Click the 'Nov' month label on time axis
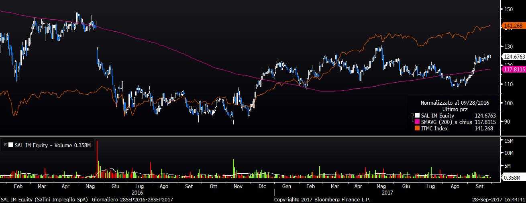 tap(238, 187)
